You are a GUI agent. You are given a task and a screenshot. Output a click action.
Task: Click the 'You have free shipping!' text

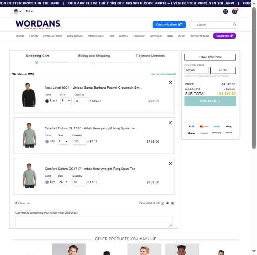click(x=163, y=74)
